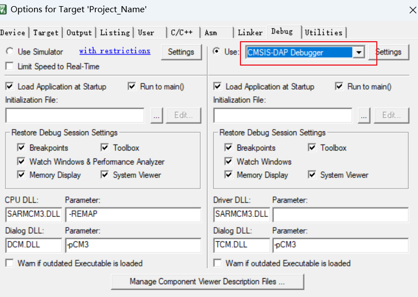Click Settings next to CMSIS-DAP Debugger
Viewport: 418px width, 297px height.
[389, 52]
